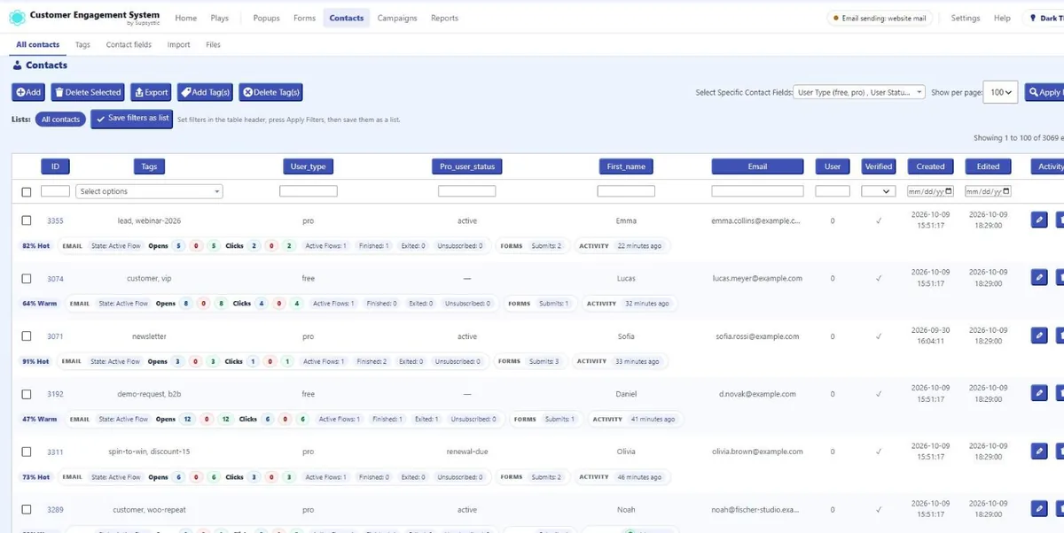1064x533 pixels.
Task: Open the Popups section
Action: pyautogui.click(x=266, y=18)
